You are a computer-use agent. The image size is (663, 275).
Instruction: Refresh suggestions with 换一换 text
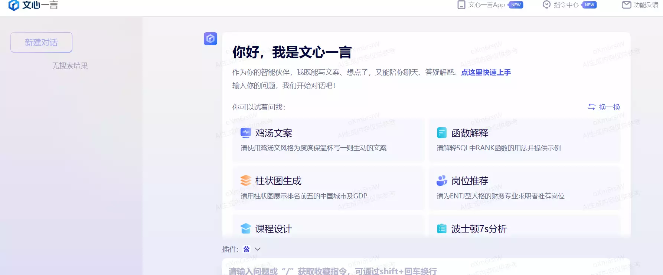coord(610,107)
